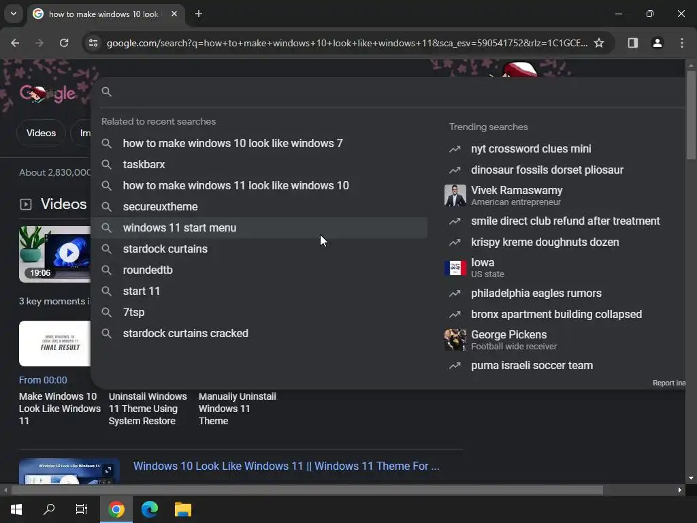Open a new browser tab
This screenshot has height=523, width=697.
coord(199,14)
